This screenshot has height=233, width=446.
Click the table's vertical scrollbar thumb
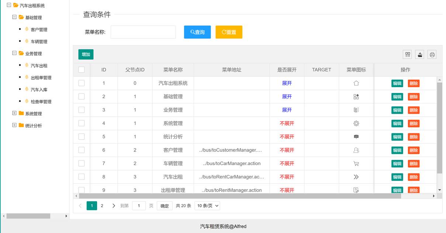(439, 128)
